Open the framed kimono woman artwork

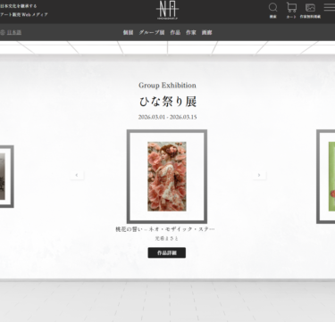tap(167, 177)
